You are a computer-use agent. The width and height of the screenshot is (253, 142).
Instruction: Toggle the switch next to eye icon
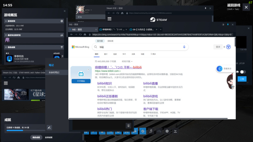click(243, 72)
